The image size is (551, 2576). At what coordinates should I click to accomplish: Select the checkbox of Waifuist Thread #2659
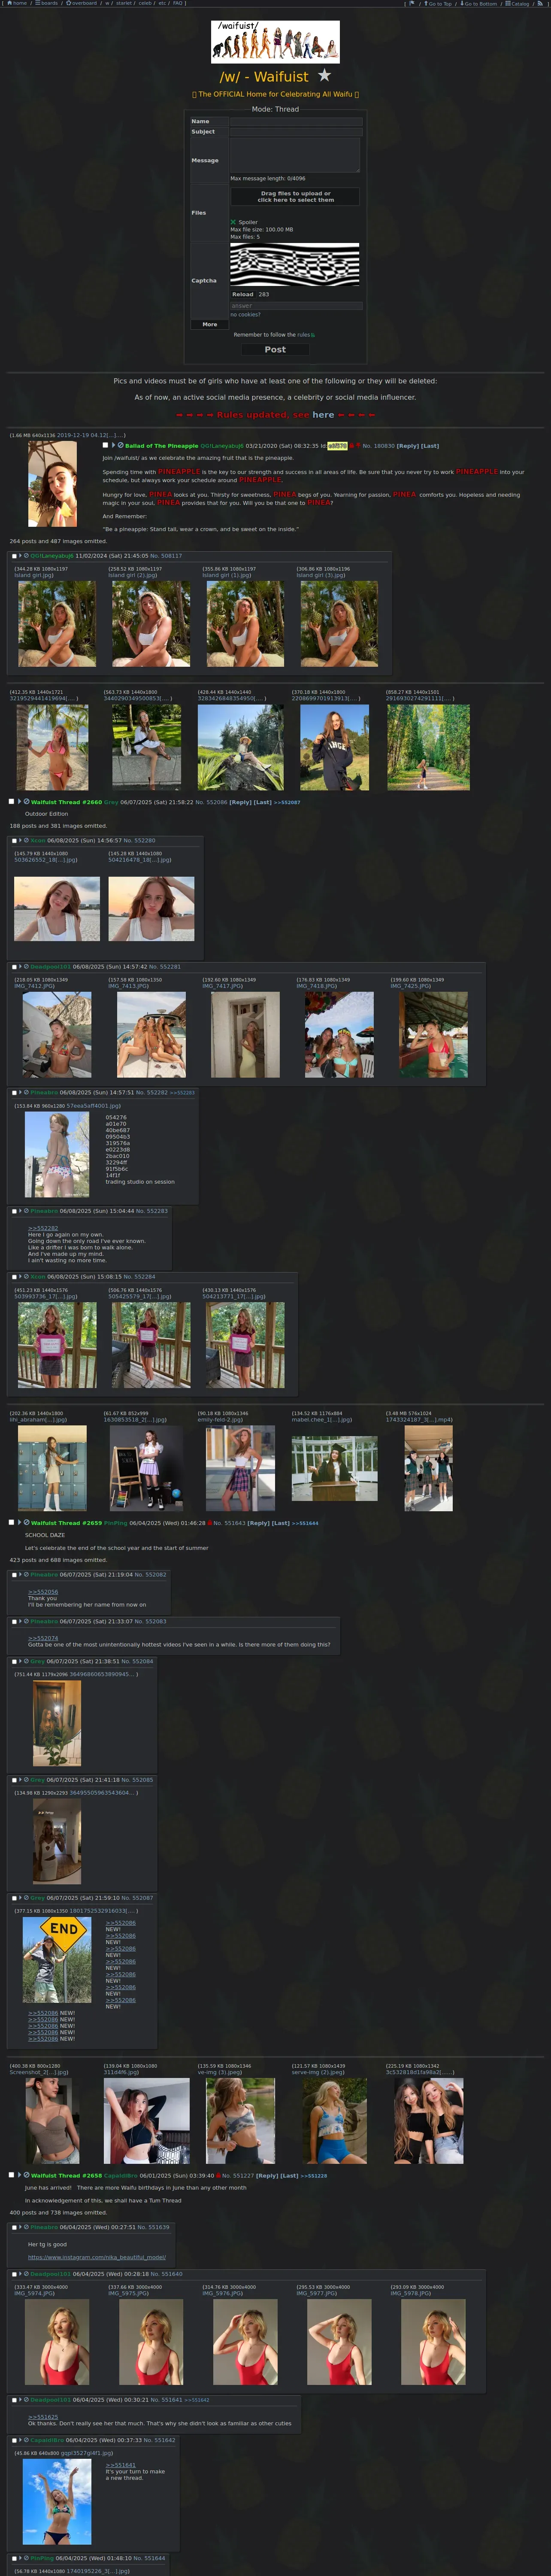[x=12, y=1522]
